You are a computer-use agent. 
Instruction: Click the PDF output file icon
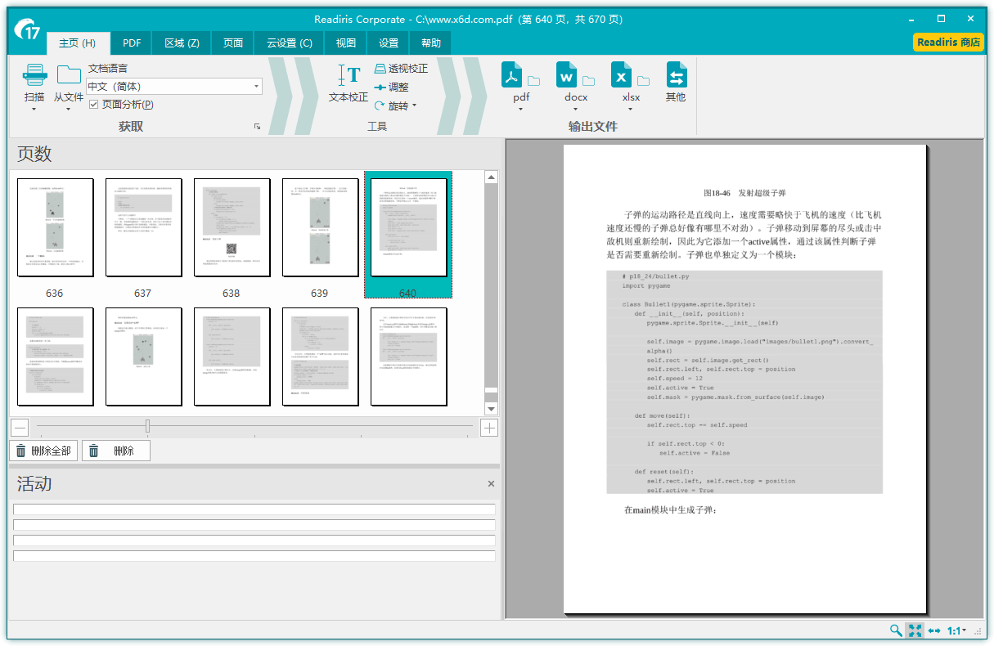[512, 76]
